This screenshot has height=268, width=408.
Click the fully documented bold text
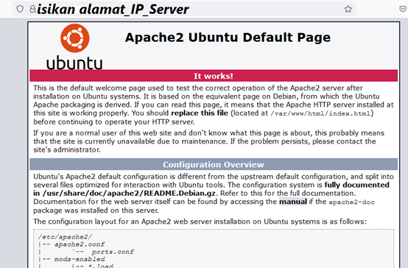click(357, 185)
